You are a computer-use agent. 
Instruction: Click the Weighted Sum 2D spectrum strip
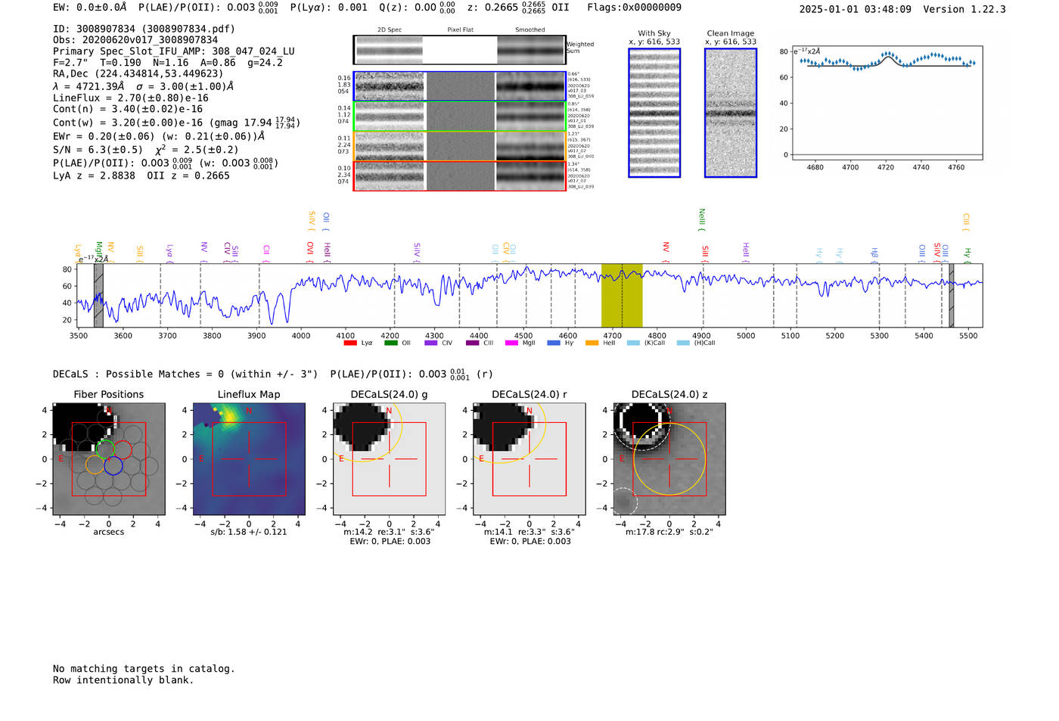point(459,50)
